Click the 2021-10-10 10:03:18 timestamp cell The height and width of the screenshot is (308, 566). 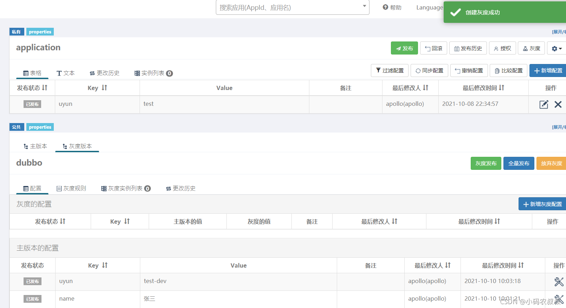click(503, 281)
